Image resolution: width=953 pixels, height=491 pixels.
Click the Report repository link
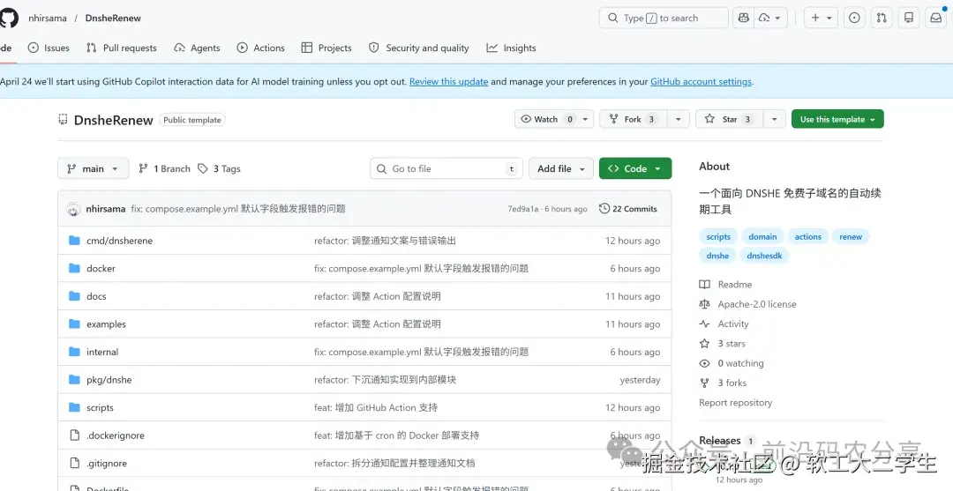(735, 402)
